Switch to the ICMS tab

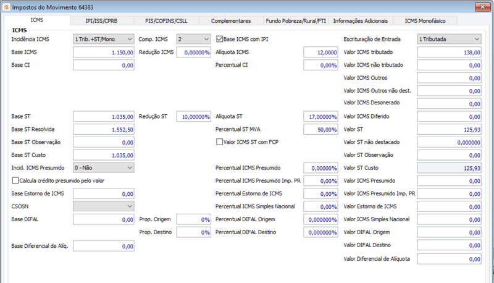pyautogui.click(x=37, y=20)
